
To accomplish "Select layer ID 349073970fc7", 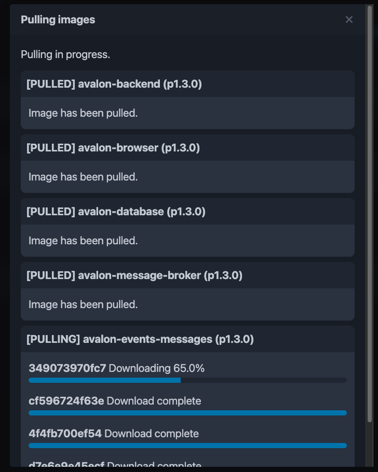I will click(x=67, y=368).
